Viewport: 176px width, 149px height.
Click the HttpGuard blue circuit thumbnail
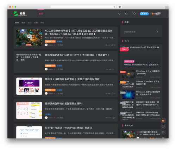(x=128, y=95)
